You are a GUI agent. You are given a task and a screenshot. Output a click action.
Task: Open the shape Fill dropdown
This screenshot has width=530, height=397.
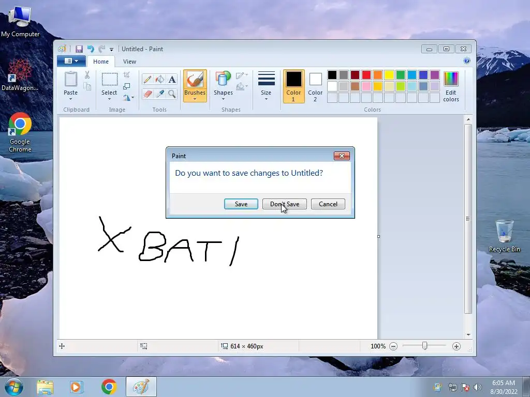[x=242, y=87]
